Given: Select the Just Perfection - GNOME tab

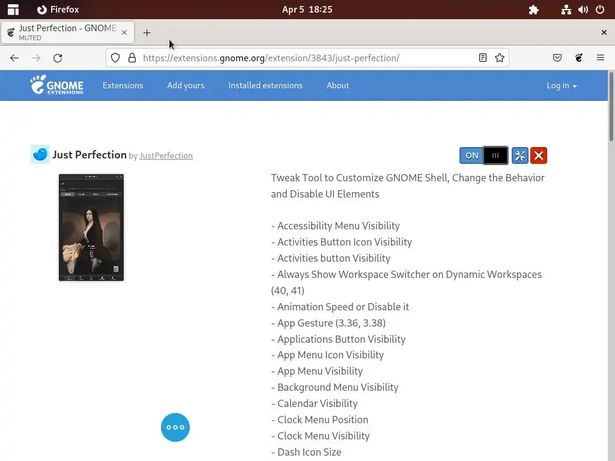Looking at the screenshot, I should coord(67,32).
